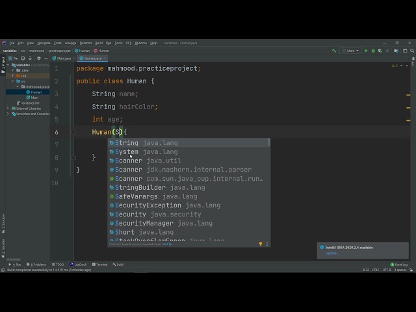Close the Main.java tab with its X
This screenshot has height=312, width=416.
[74, 58]
